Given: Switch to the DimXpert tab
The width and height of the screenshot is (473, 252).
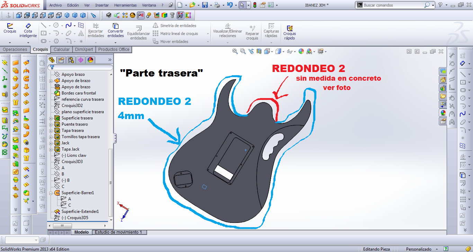Looking at the screenshot, I should 84,49.
